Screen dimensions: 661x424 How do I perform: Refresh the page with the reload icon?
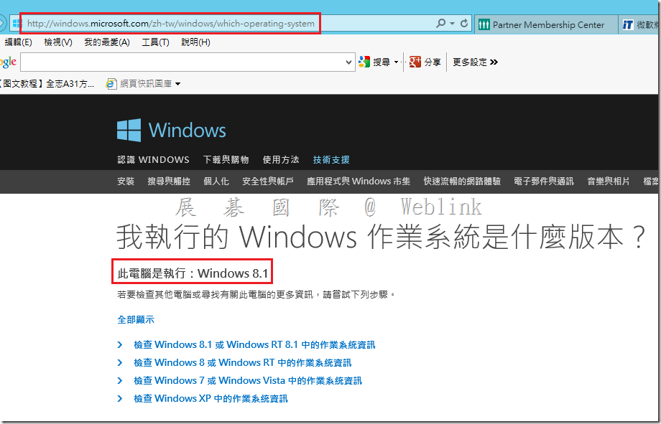click(464, 23)
